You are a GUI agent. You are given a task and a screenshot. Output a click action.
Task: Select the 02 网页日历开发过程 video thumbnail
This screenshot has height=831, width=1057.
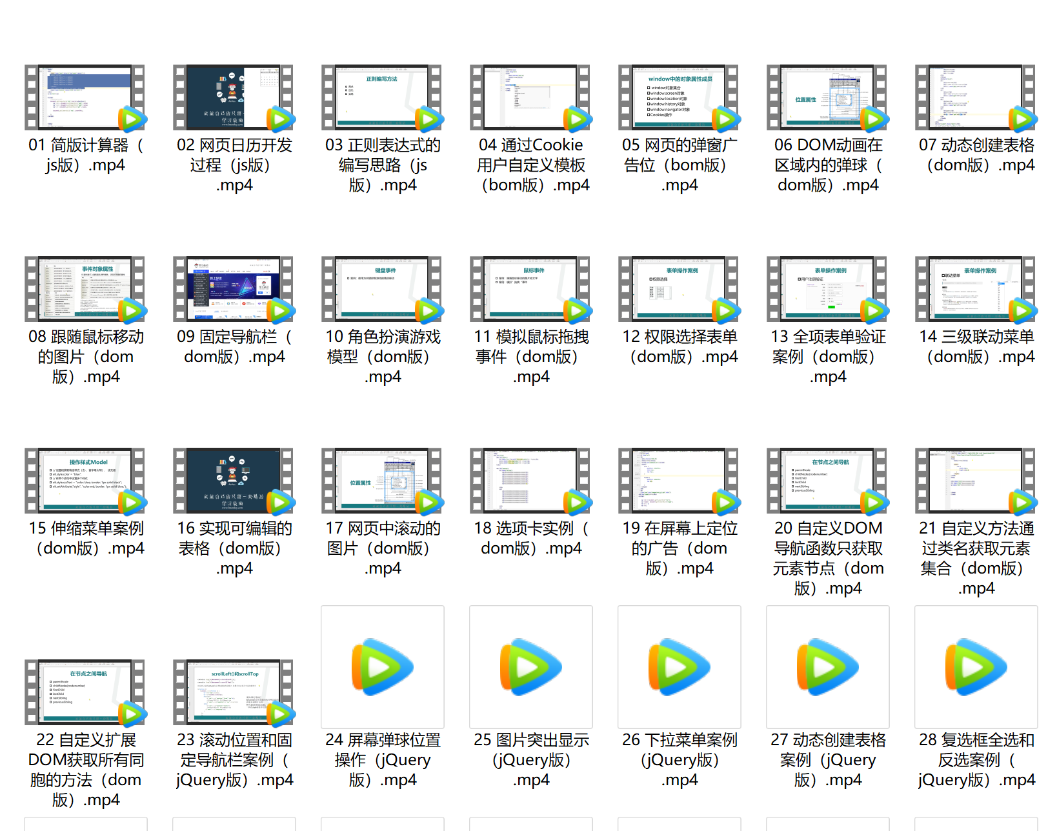coord(233,97)
